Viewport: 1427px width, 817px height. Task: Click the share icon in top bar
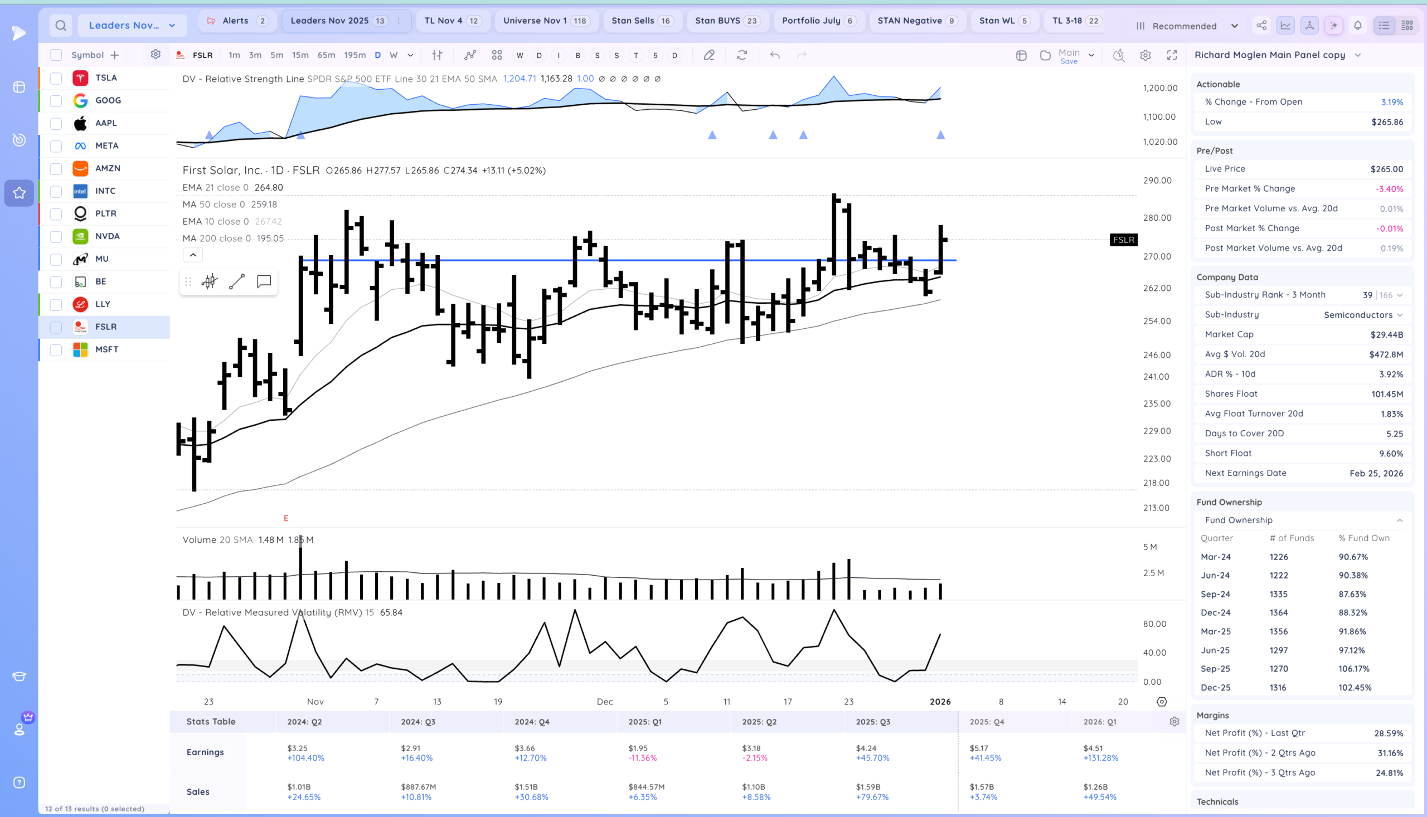click(1261, 25)
